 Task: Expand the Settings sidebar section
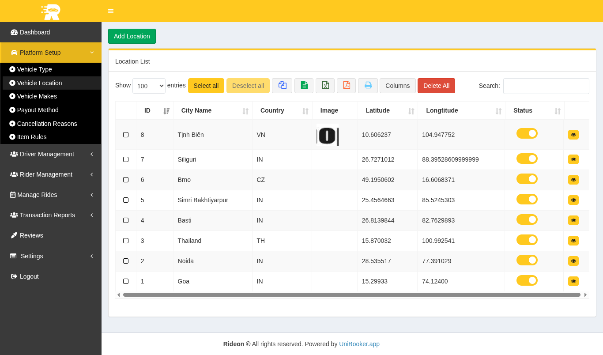pyautogui.click(x=51, y=256)
